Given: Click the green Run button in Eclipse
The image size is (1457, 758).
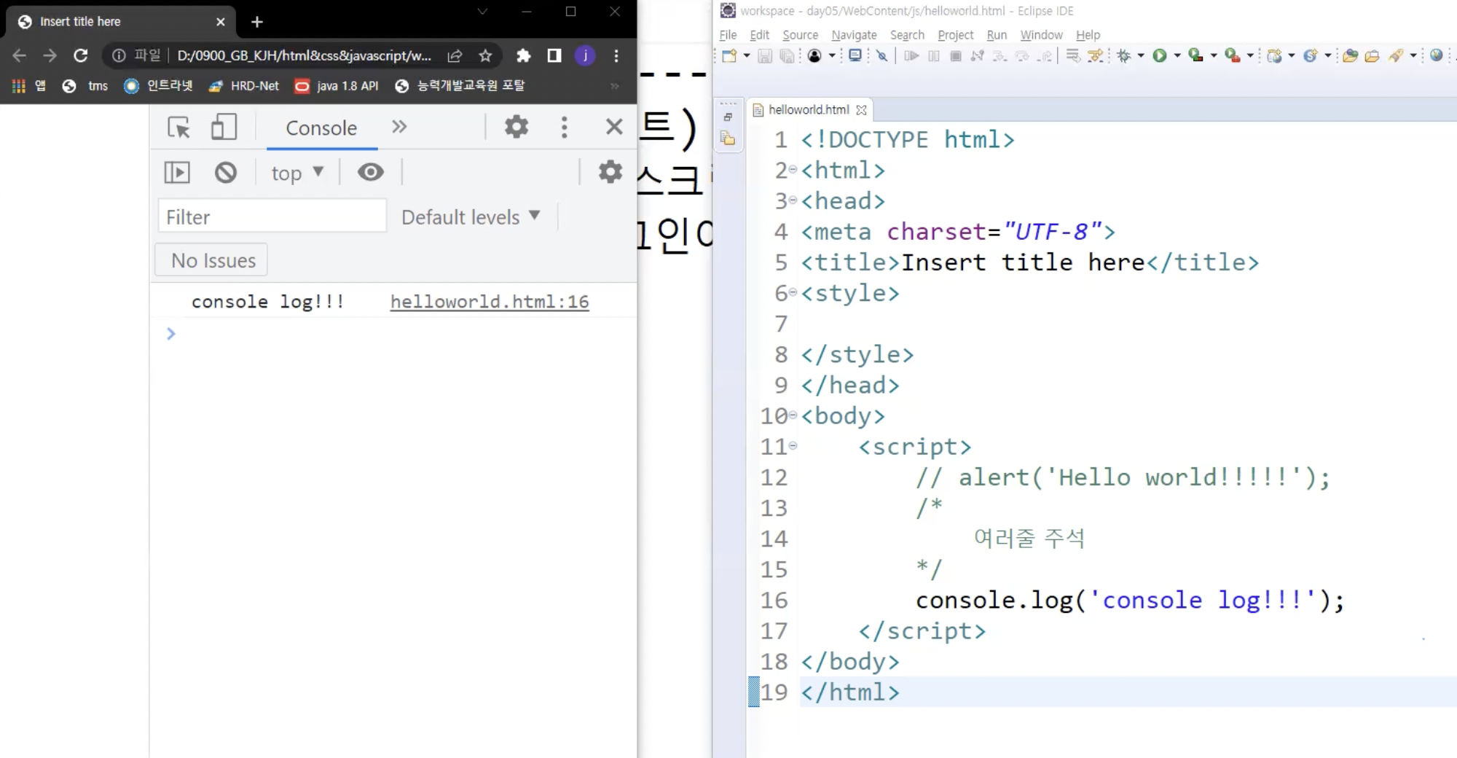Looking at the screenshot, I should (x=1160, y=55).
